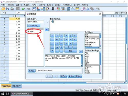
Task: Click the 目标变量 target variable input field
Action: click(36, 22)
